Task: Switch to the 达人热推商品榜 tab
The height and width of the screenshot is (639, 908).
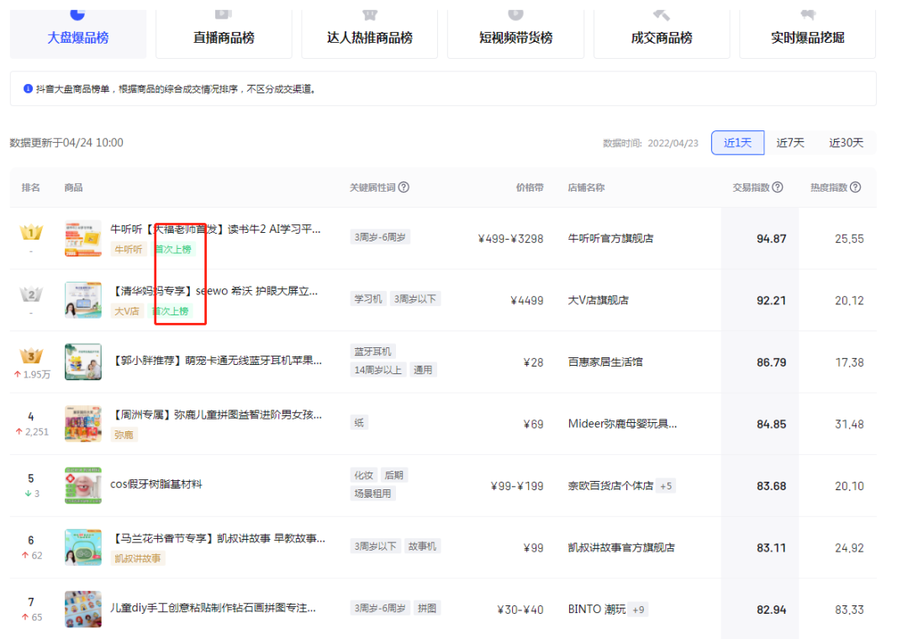Action: coord(369,33)
